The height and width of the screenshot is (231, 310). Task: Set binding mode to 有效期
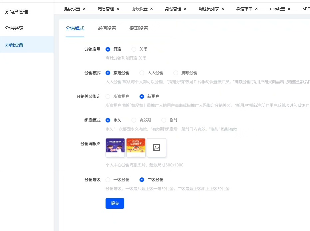pos(134,120)
